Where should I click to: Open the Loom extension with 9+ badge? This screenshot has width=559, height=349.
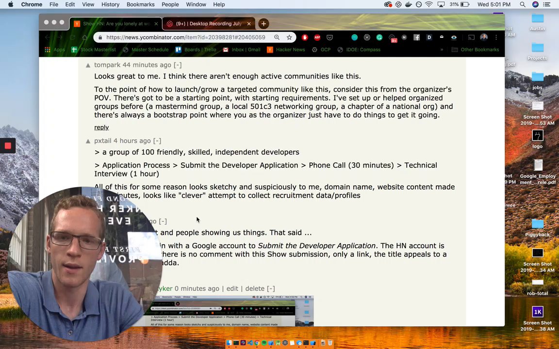coord(392,38)
